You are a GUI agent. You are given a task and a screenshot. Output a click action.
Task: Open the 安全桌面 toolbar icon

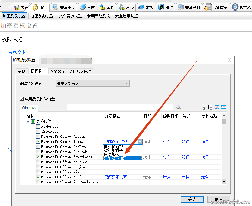click(x=64, y=8)
